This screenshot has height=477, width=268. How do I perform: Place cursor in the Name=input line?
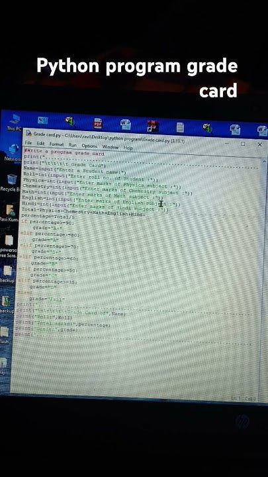tap(75, 170)
